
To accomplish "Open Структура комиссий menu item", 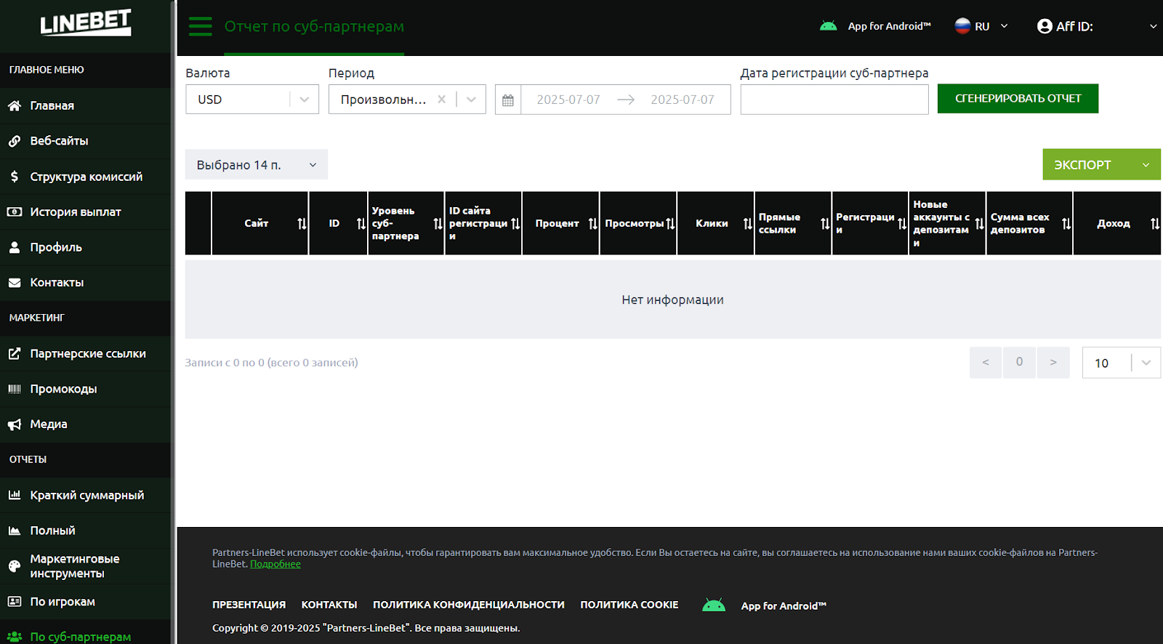I will 86,177.
